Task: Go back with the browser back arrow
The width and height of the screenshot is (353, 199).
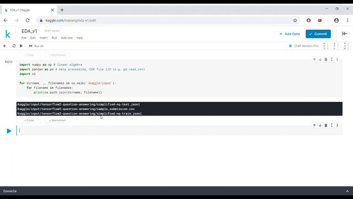Action: point(6,20)
